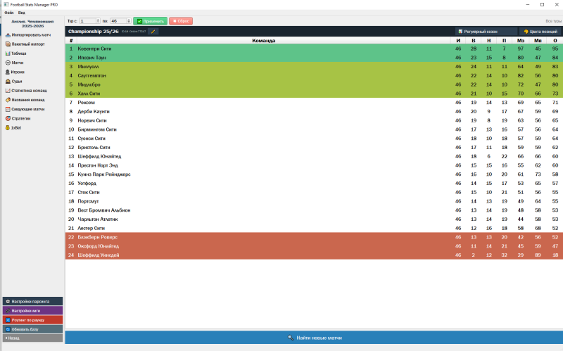Select the Оксфорд Юнайтед row
Image resolution: width=563 pixels, height=351 pixels.
[314, 246]
